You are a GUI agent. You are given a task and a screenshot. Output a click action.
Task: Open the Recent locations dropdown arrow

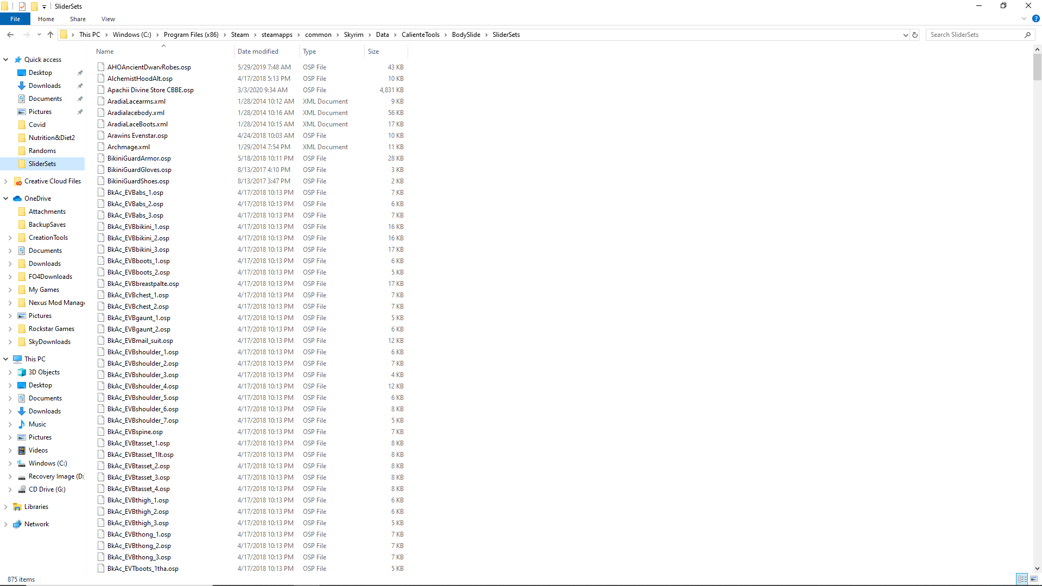(39, 35)
